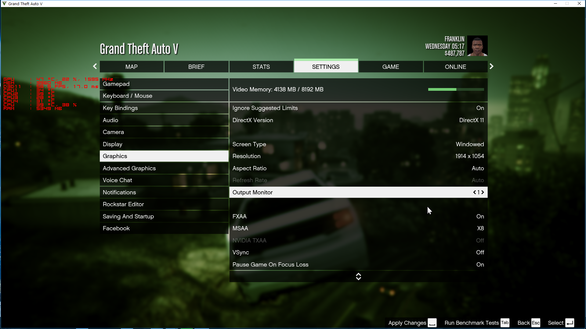This screenshot has height=329, width=586.
Task: Click the greyed NVIDIA TXAA setting
Action: [358, 240]
